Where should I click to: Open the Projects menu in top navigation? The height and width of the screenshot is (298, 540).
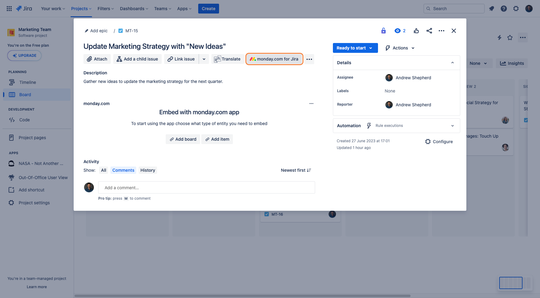81,9
